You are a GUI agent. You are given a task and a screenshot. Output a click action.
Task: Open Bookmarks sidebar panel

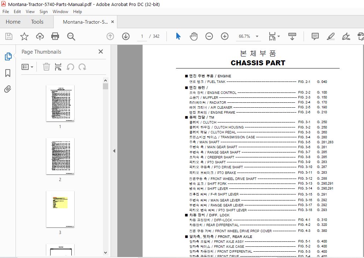point(8,73)
